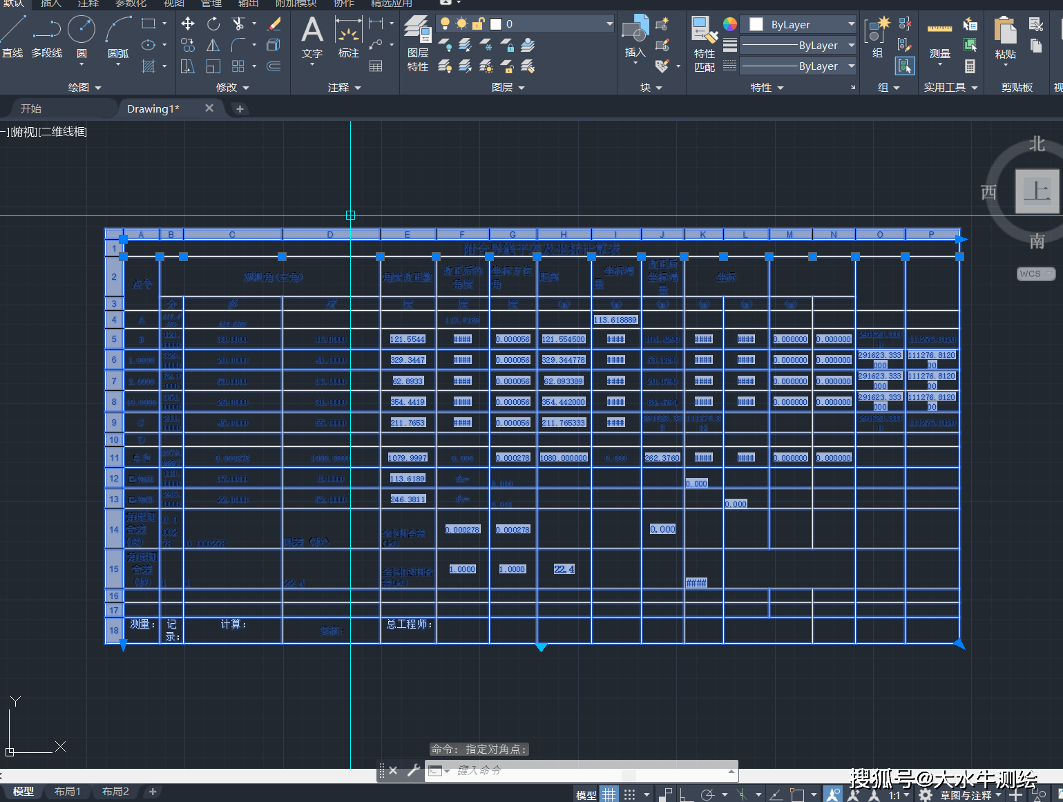Toggle the layer lock padlock

479,23
